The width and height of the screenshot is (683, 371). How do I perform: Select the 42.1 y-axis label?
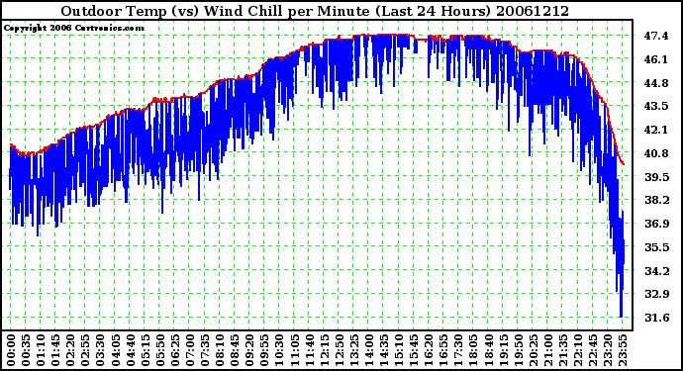click(x=656, y=130)
